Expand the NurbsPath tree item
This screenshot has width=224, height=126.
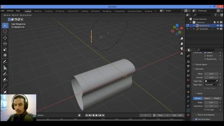pos(194,29)
